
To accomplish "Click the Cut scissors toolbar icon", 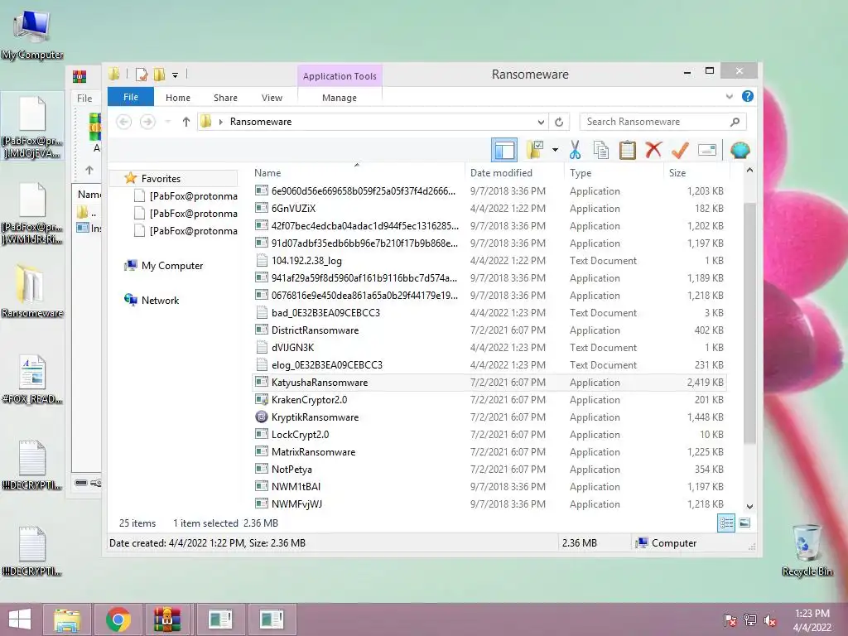I will click(575, 150).
